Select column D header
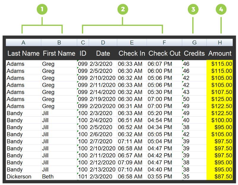Screen dimensions: 238x185 coord(103,43)
